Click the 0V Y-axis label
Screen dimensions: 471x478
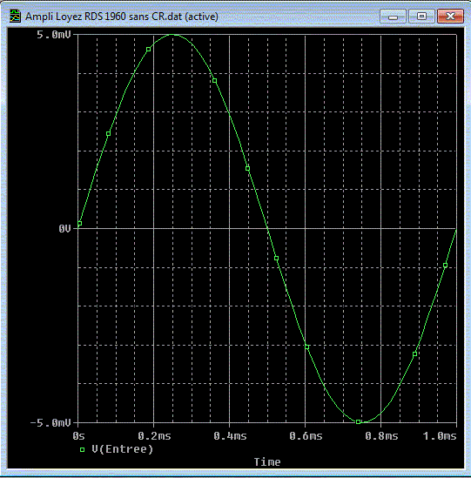[64, 229]
